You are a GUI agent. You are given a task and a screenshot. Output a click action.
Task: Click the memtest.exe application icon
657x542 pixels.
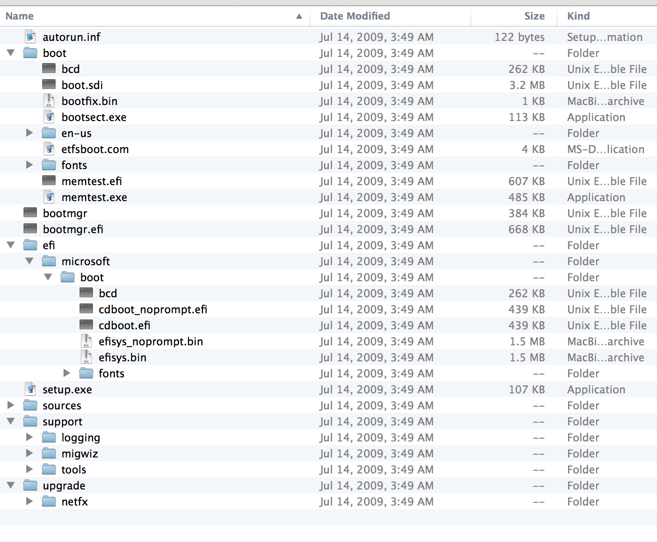pos(49,197)
